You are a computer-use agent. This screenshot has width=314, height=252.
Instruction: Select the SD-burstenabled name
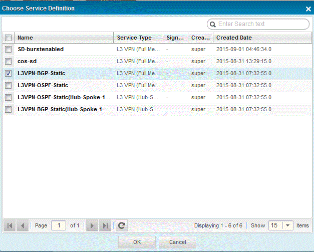[x=41, y=49]
